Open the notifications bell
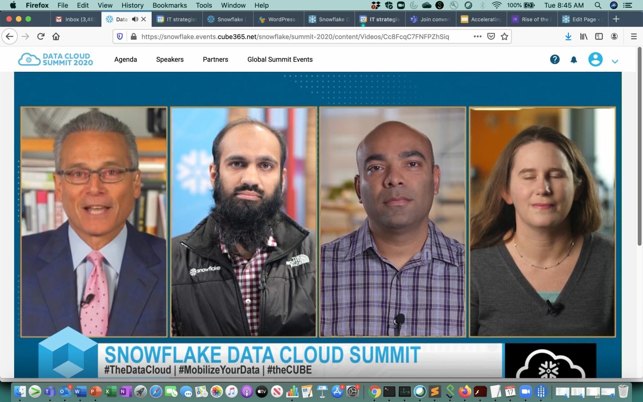The width and height of the screenshot is (643, 402). [x=574, y=60]
